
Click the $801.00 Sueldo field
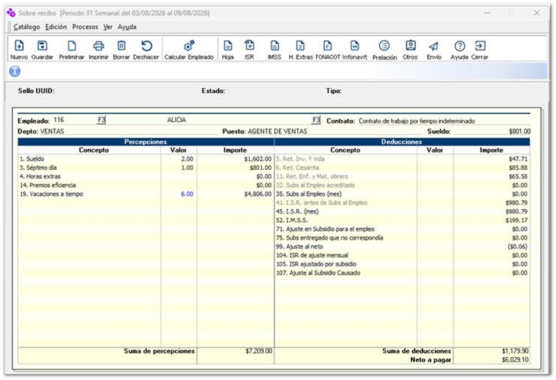tap(492, 132)
